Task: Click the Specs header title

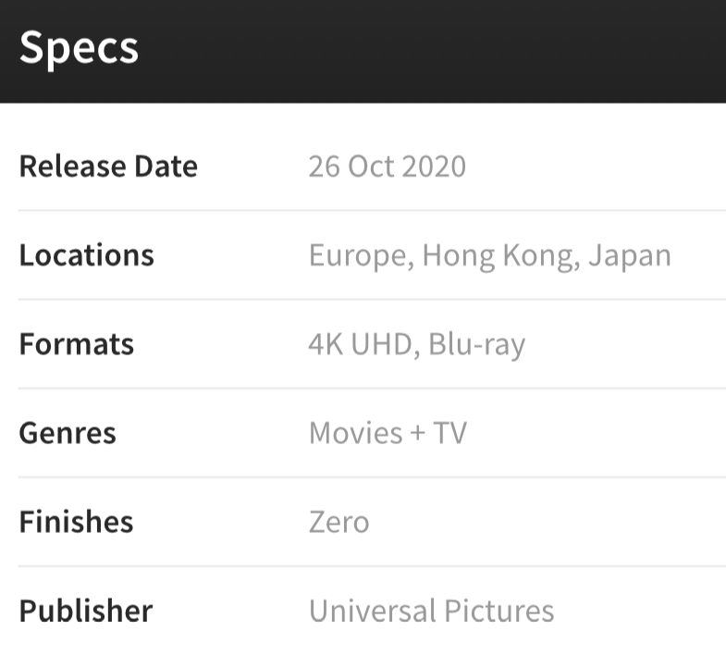Action: coord(79,47)
